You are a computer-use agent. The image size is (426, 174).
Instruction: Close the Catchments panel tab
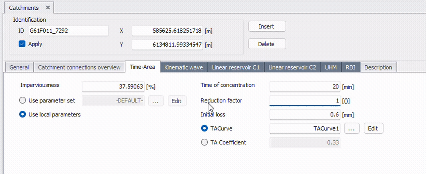48,8
